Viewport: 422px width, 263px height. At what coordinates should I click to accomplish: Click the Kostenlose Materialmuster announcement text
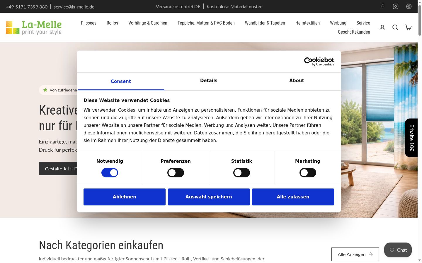(234, 6)
